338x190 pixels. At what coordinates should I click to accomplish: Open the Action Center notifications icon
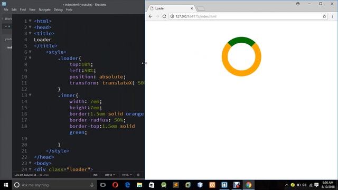point(316,185)
